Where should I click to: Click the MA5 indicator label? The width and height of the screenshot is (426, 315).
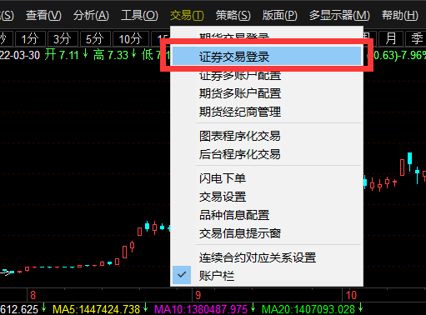coord(97,309)
